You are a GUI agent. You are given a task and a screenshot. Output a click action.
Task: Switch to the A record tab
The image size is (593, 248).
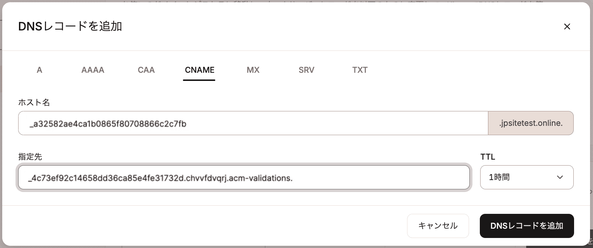39,70
